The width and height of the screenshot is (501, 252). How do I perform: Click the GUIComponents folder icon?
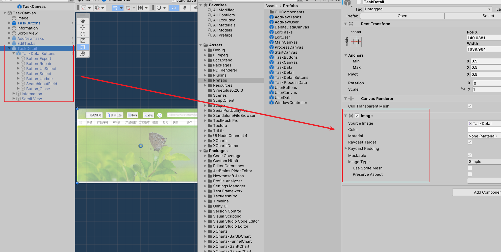(272, 12)
